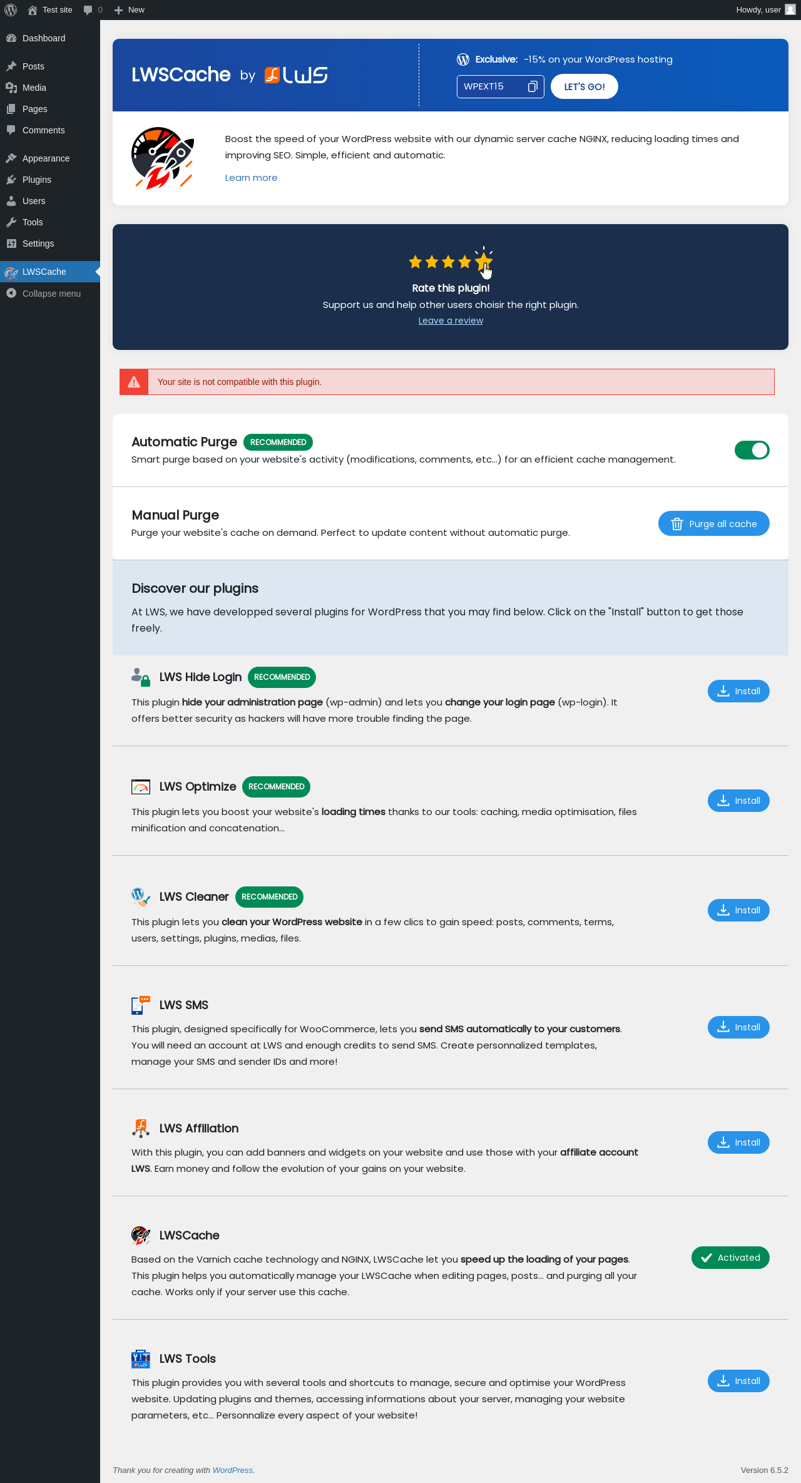Click the WordPress logo in admin bar
This screenshot has width=801, height=1483.
click(11, 10)
